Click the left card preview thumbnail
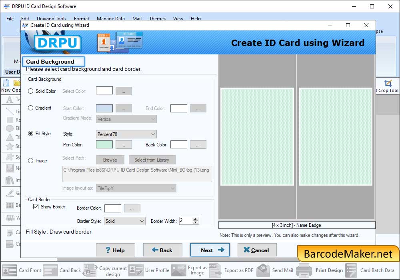400x280 pixels. point(257,137)
